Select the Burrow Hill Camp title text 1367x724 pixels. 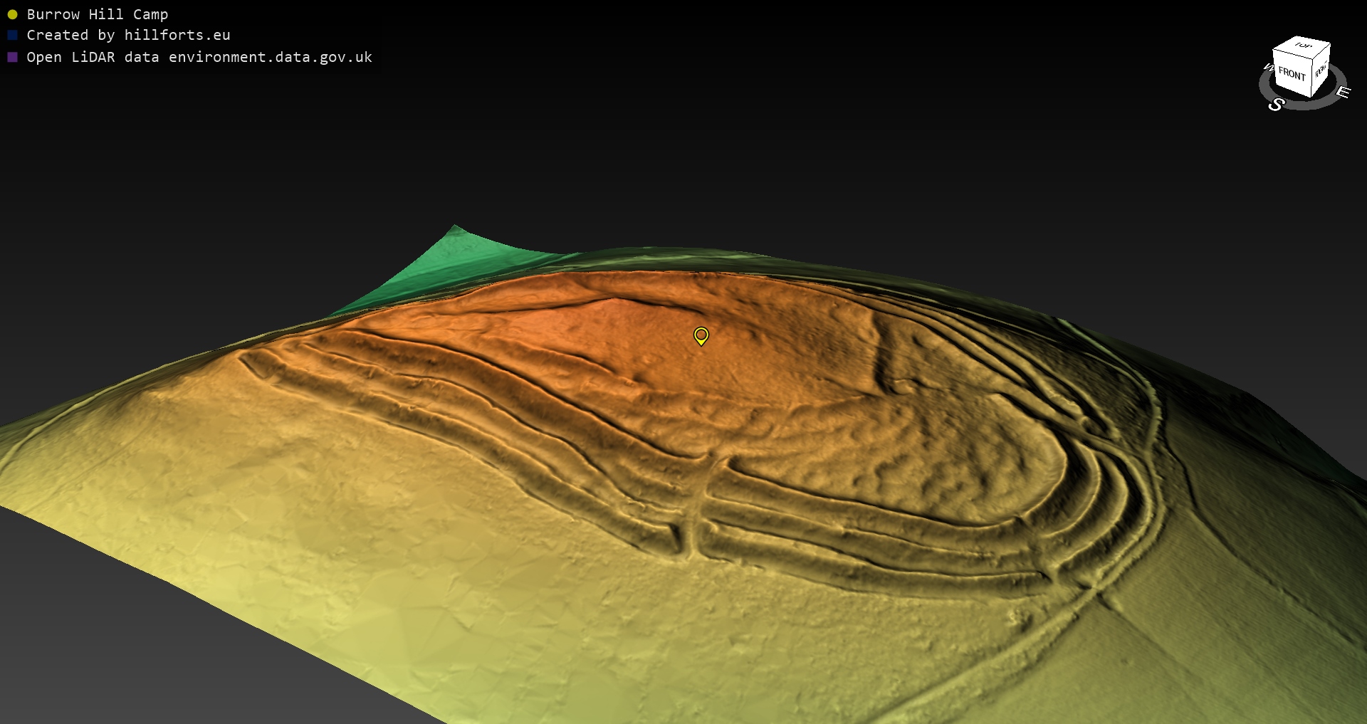[97, 14]
